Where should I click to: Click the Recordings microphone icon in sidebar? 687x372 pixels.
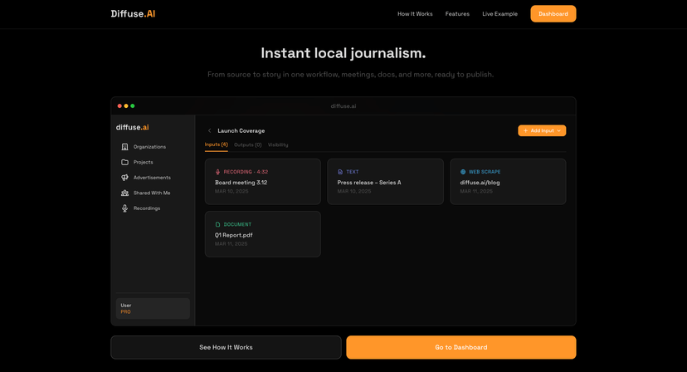click(125, 208)
